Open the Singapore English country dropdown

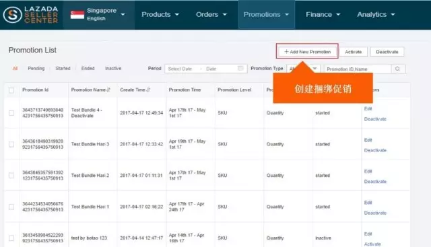click(98, 15)
